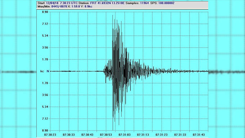Select the Max/Min 8441/-8870 value
This screenshot has width=245, height=138.
[x=59, y=6]
